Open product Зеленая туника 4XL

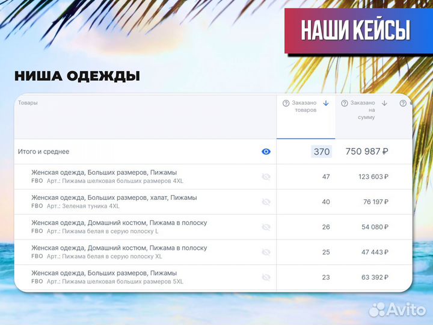point(83,206)
